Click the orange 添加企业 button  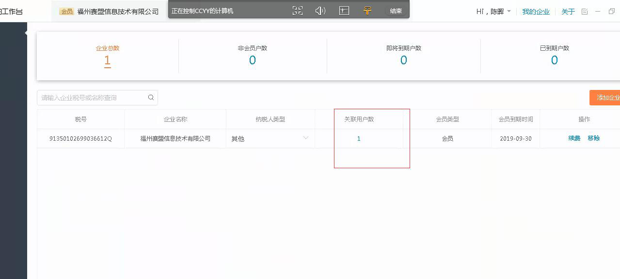tap(605, 98)
